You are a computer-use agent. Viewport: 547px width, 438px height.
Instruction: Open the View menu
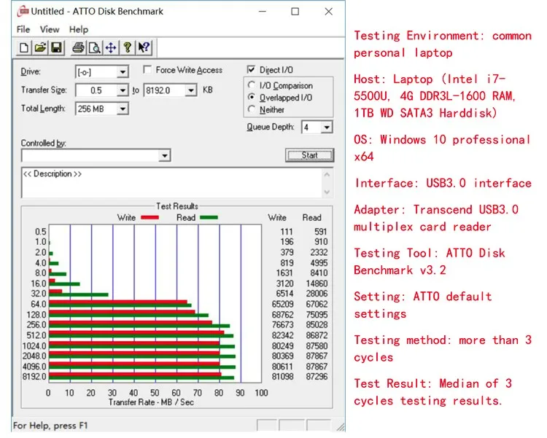click(49, 30)
